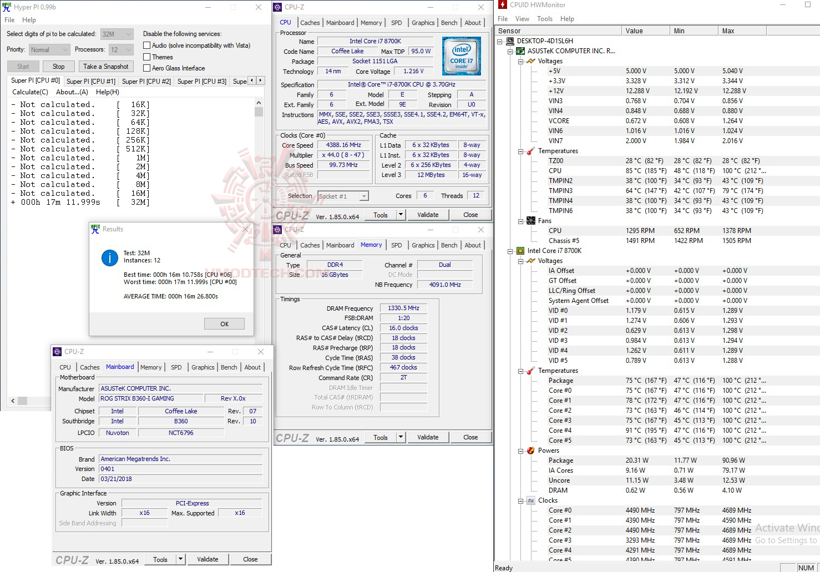Click the Results dialog title icon
Screen dimensions: 820x572
[95, 229]
